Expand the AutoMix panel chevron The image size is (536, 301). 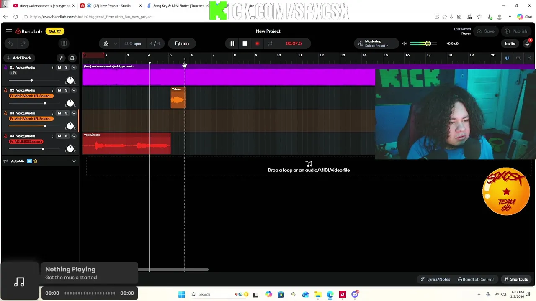coord(74,161)
